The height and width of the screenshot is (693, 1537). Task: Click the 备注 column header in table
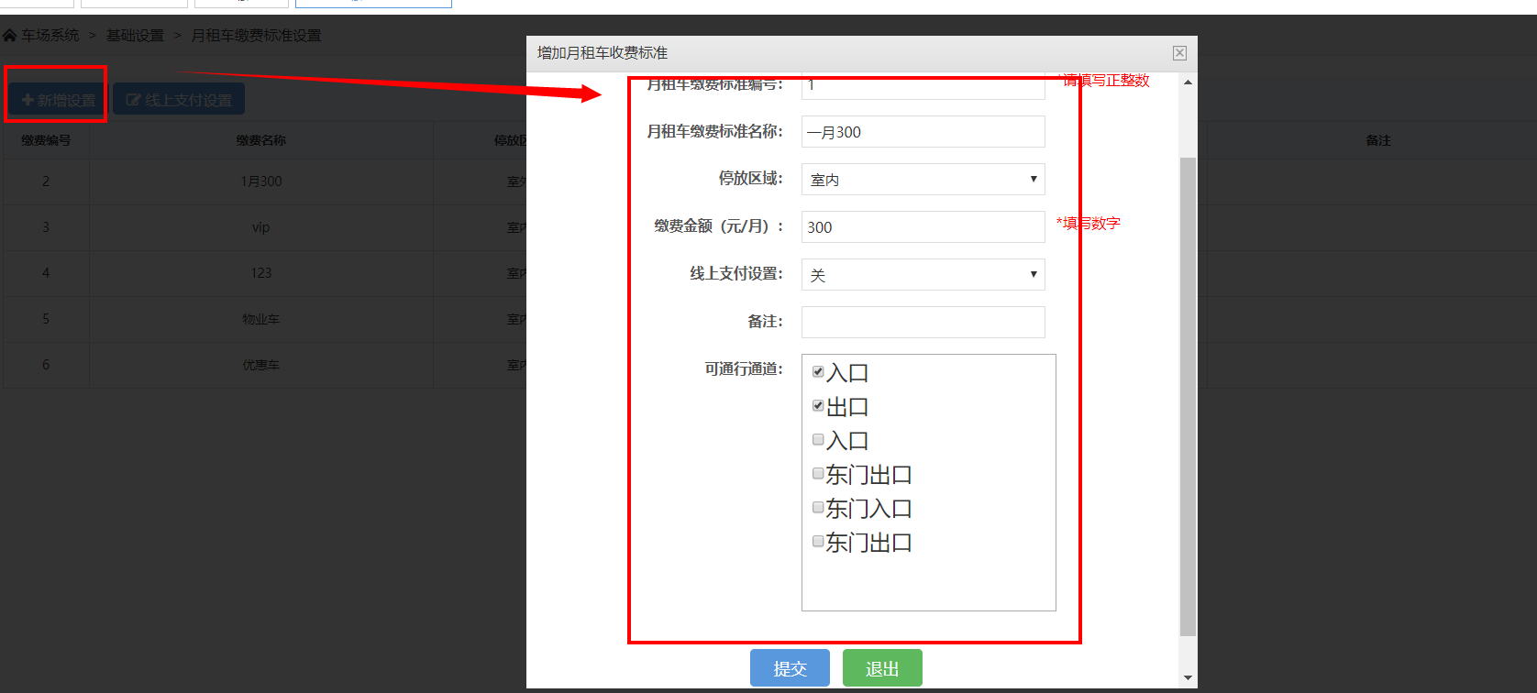(x=1378, y=140)
